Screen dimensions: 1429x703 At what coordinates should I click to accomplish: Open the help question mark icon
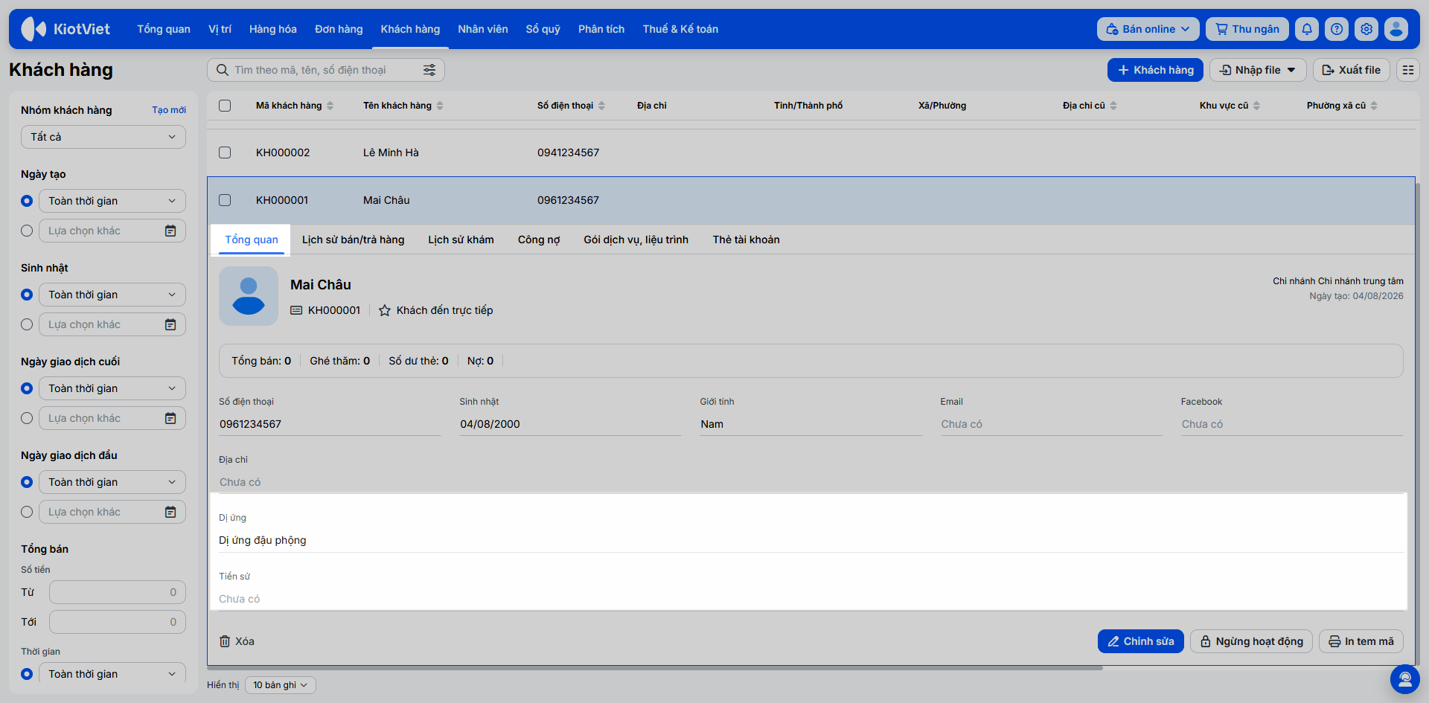(x=1337, y=29)
